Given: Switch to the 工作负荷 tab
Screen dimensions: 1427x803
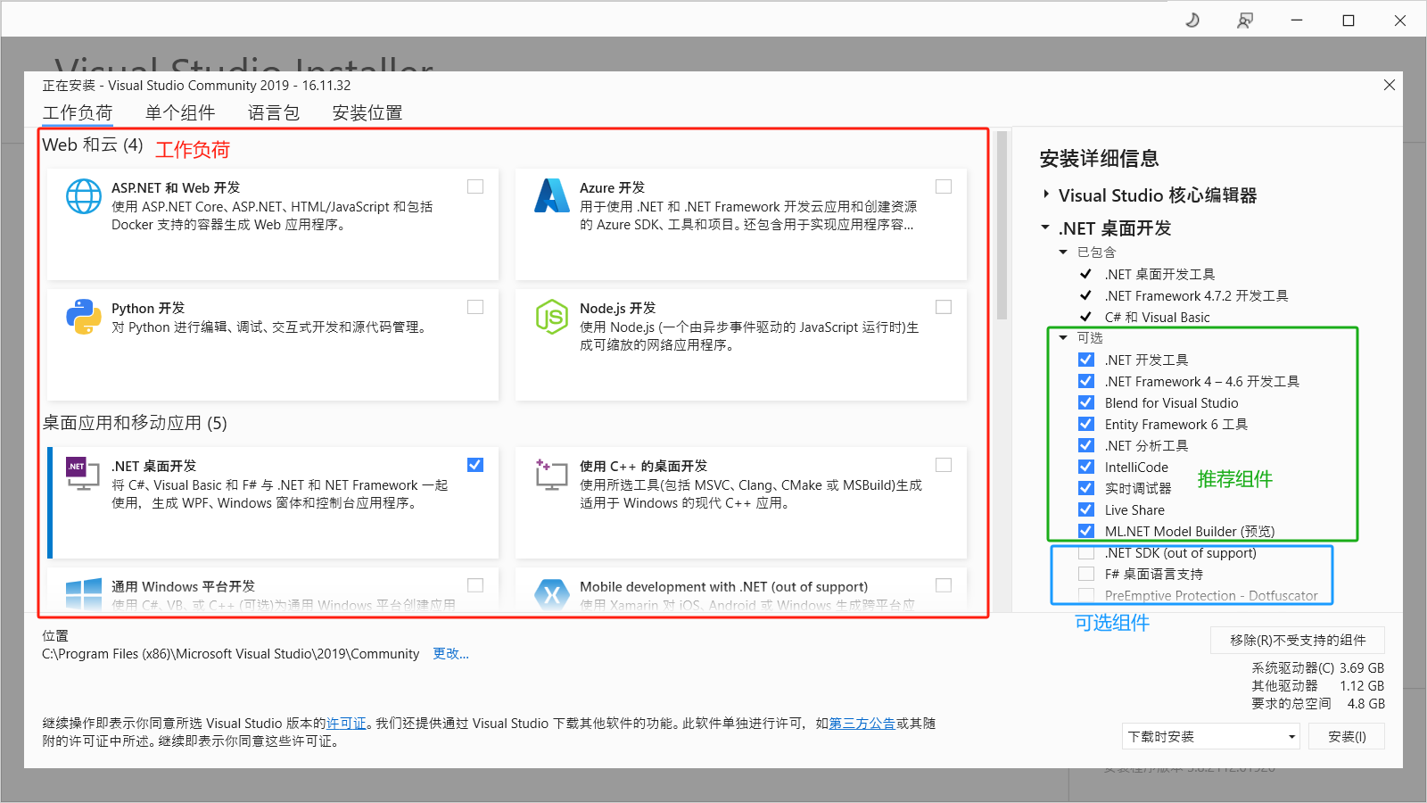Looking at the screenshot, I should (x=78, y=112).
